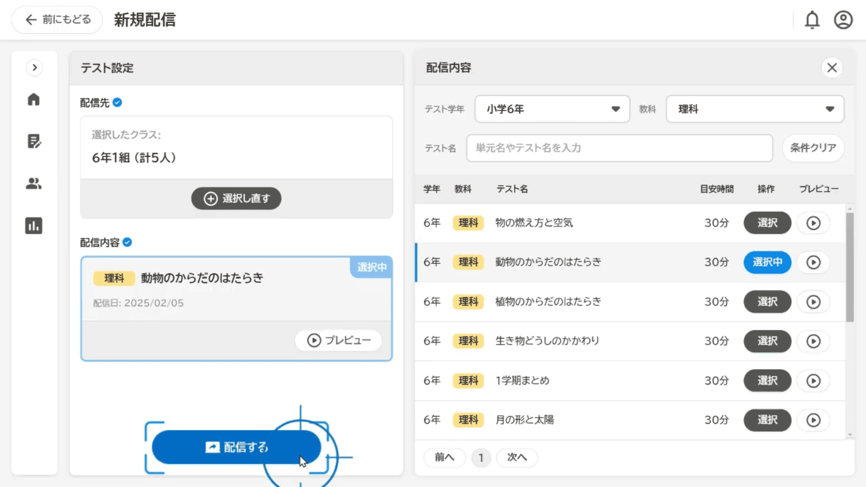
Task: Toggle 選択中 on 動物のからだのはたらき row
Action: point(767,262)
